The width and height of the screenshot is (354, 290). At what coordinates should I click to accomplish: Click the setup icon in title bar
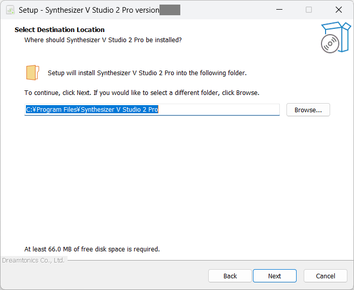click(10, 10)
